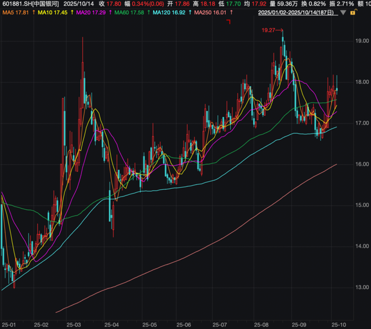Click the 13.00 price axis label

click(362, 287)
